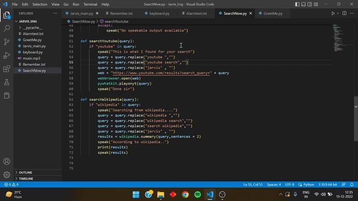Open Spotify from taskbar

tap(197, 194)
